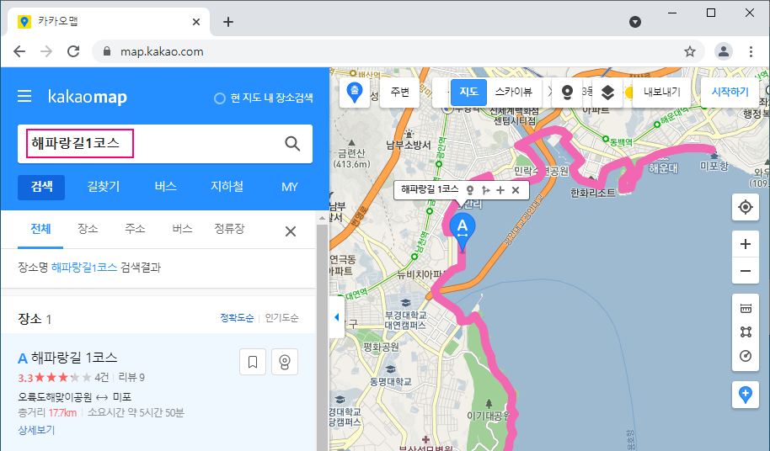
Task: Open roadview for 해파랑길 1코스 result
Action: pos(285,363)
